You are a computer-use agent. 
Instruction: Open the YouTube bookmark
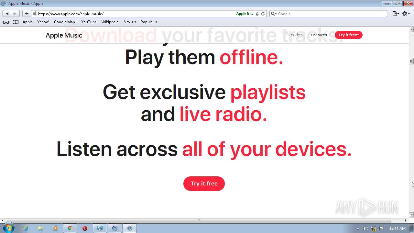point(89,22)
